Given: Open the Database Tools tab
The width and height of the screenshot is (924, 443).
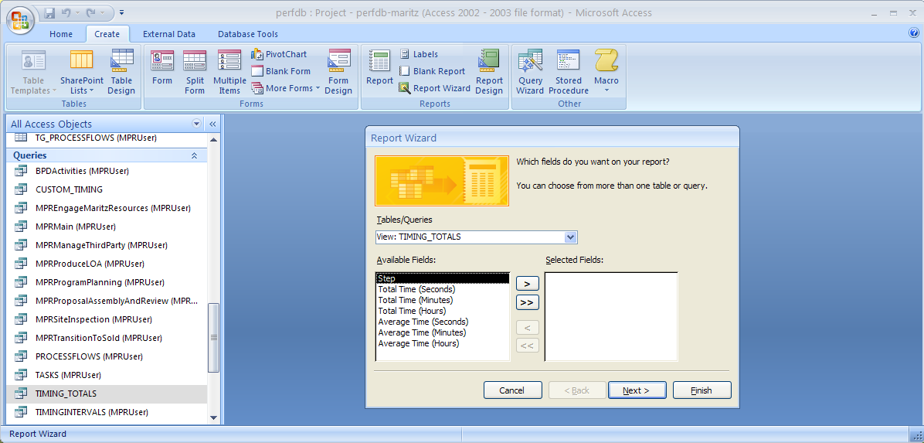Looking at the screenshot, I should click(x=248, y=34).
